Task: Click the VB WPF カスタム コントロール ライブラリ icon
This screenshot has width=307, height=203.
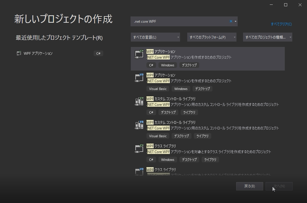Action: [x=138, y=125]
